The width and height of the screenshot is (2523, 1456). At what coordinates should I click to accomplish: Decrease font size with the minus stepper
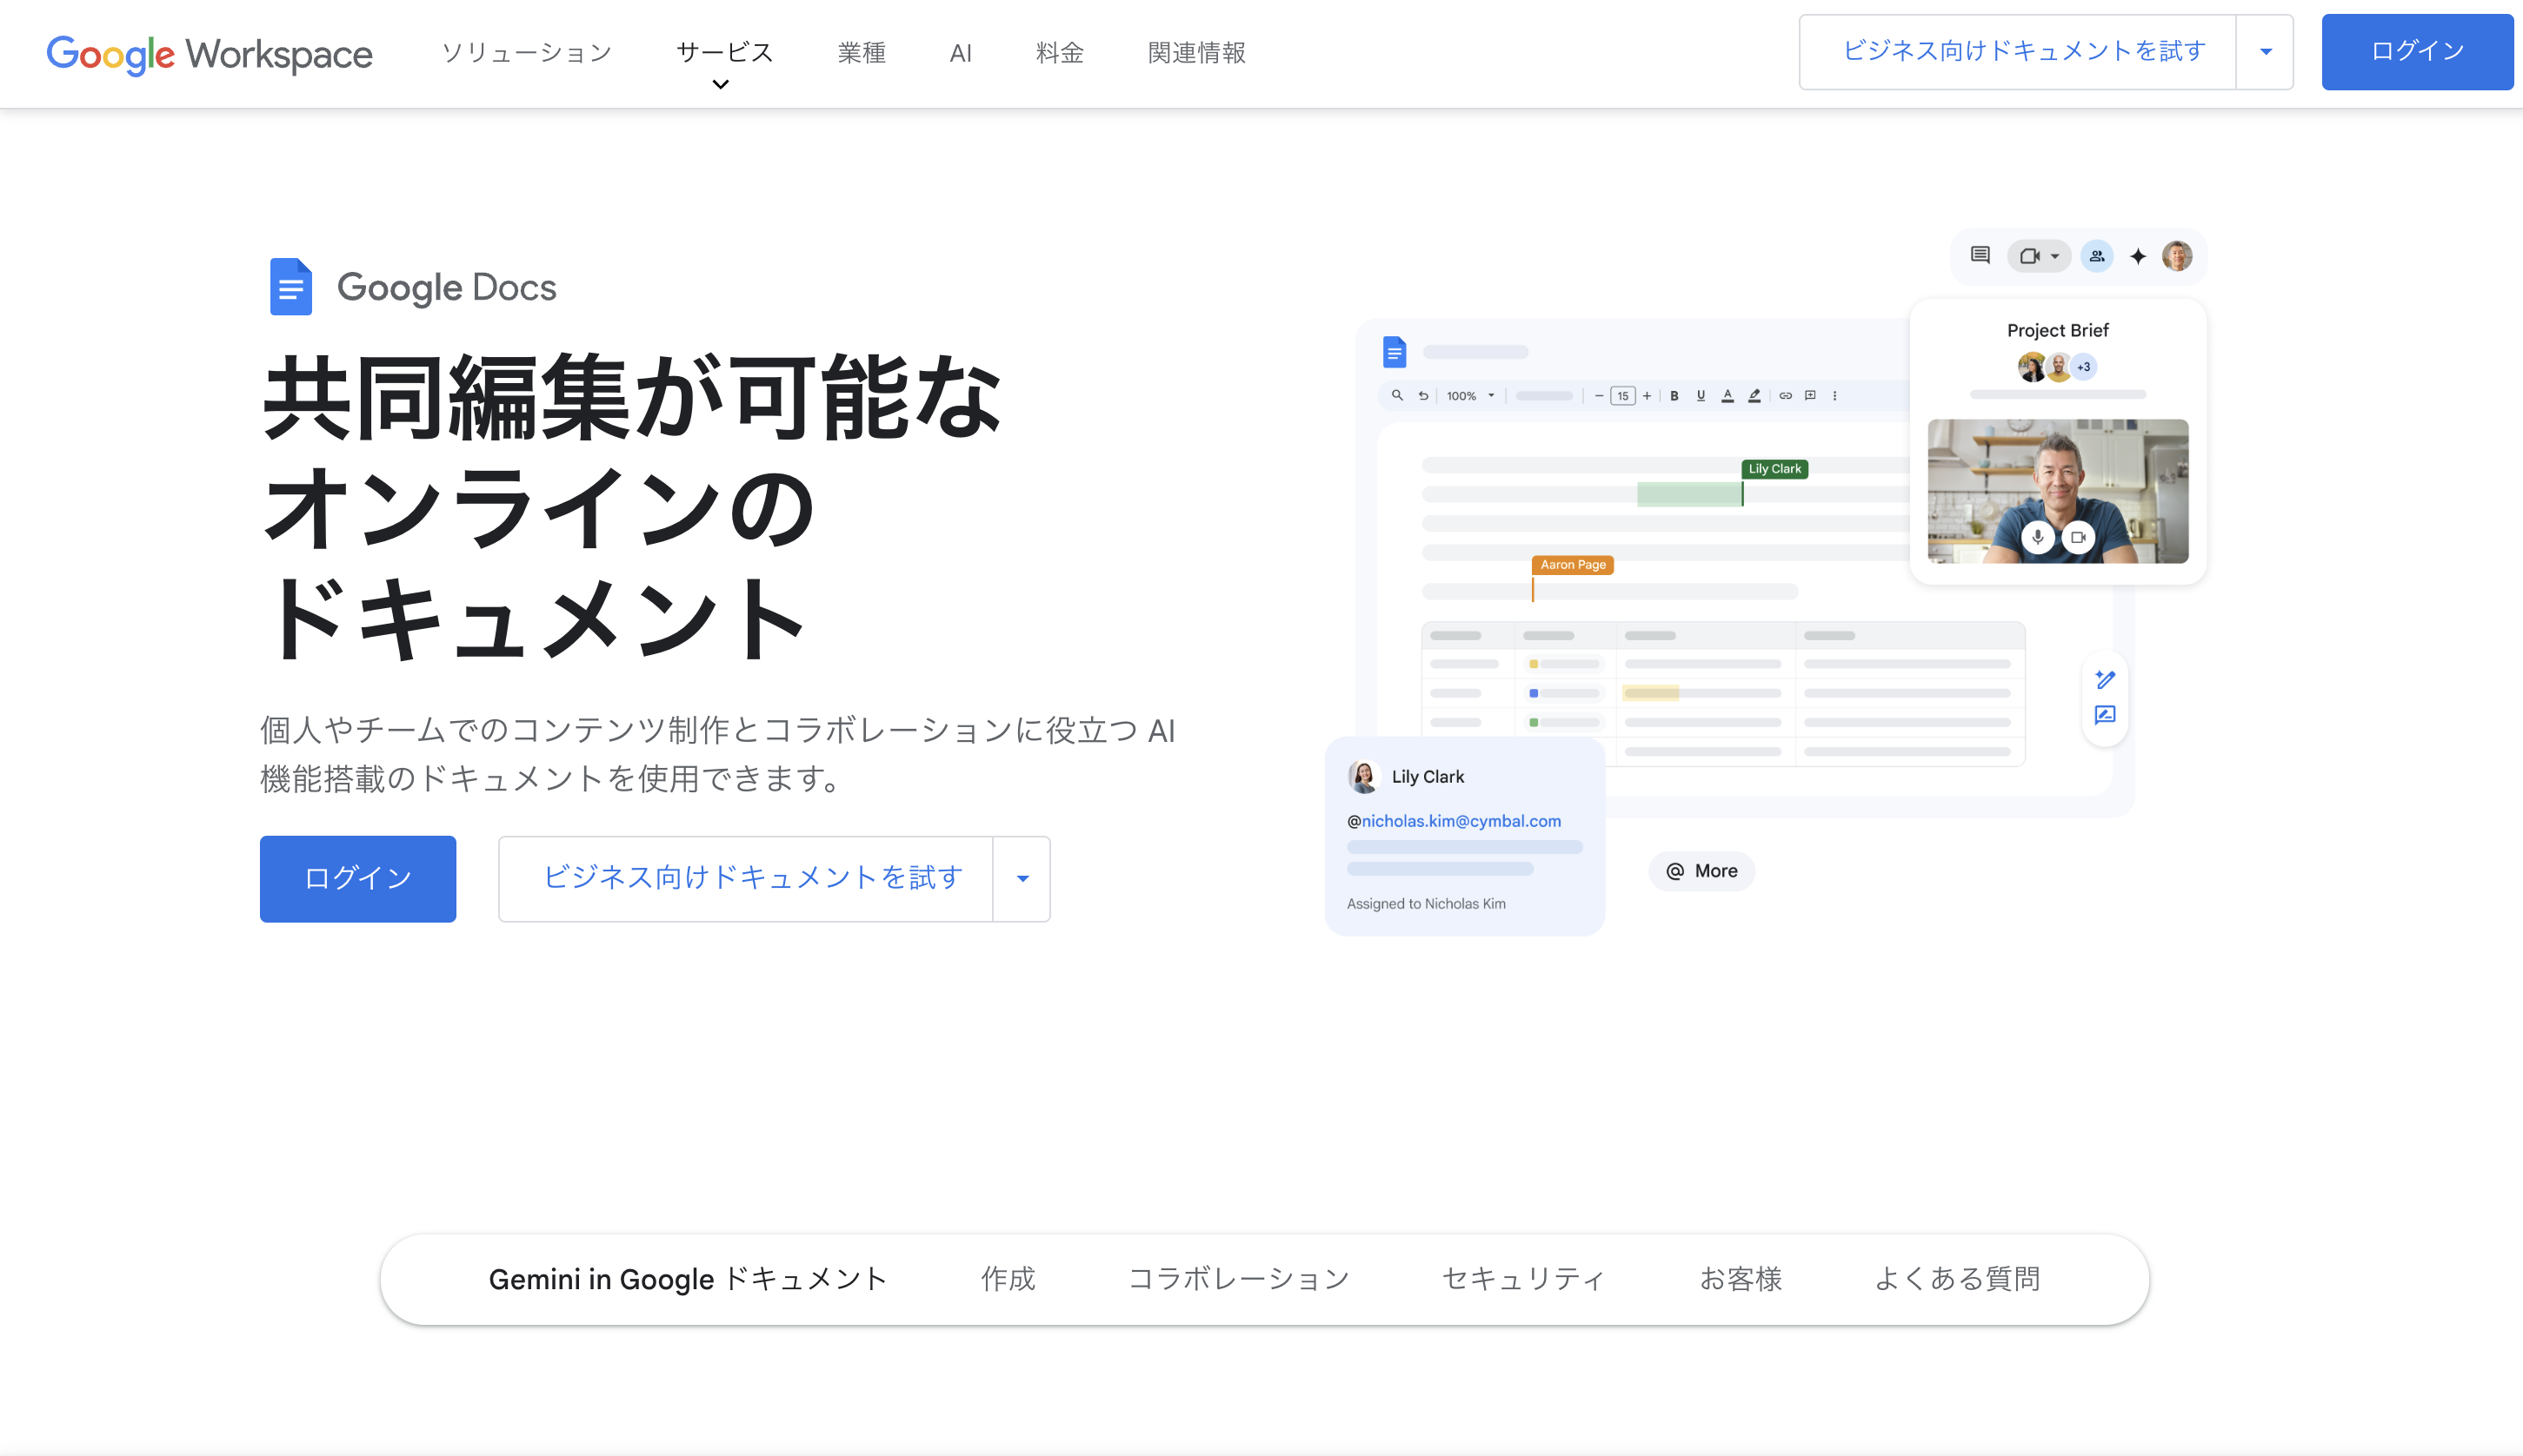point(1598,395)
